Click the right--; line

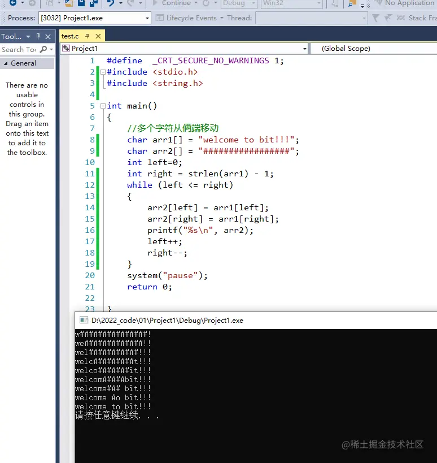167,253
